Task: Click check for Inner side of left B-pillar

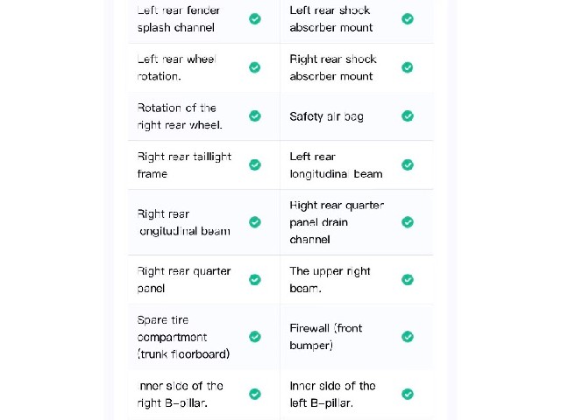Action: 407,394
